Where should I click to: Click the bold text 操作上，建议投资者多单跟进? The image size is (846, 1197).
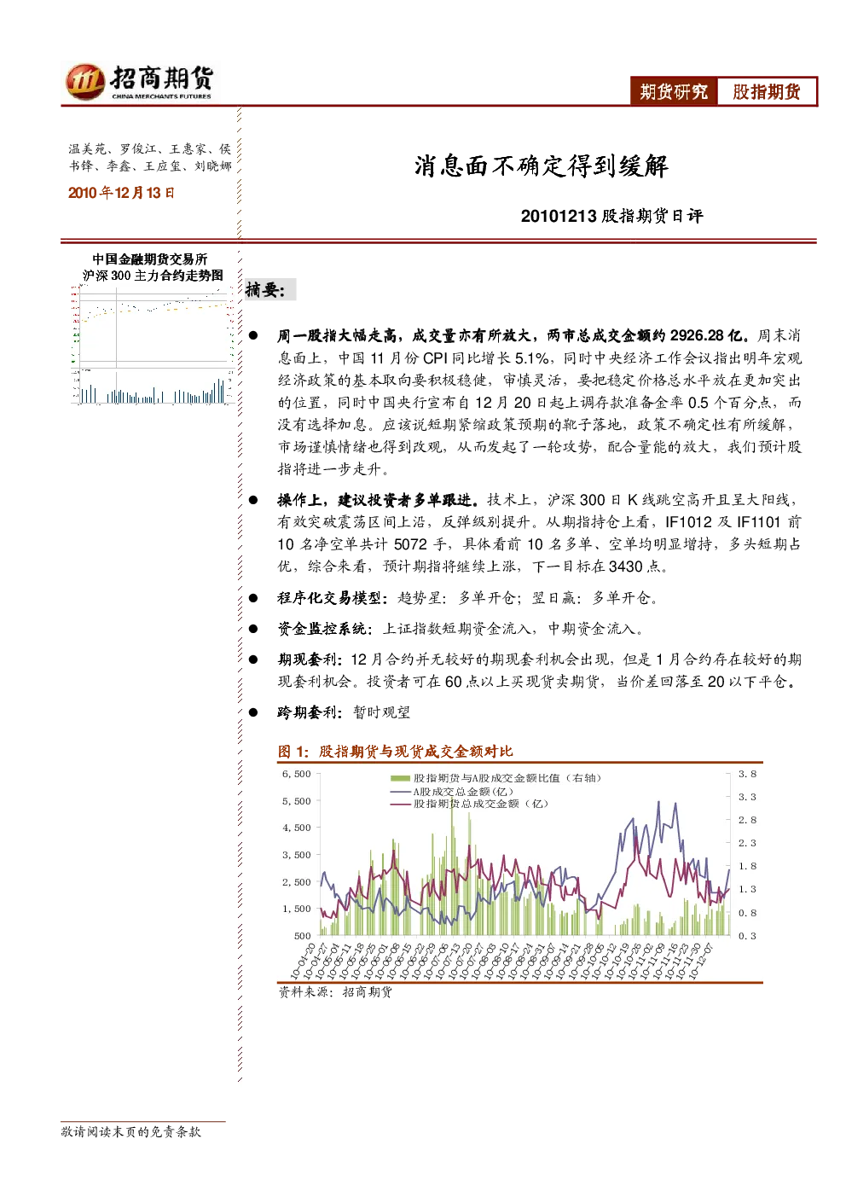(x=378, y=500)
